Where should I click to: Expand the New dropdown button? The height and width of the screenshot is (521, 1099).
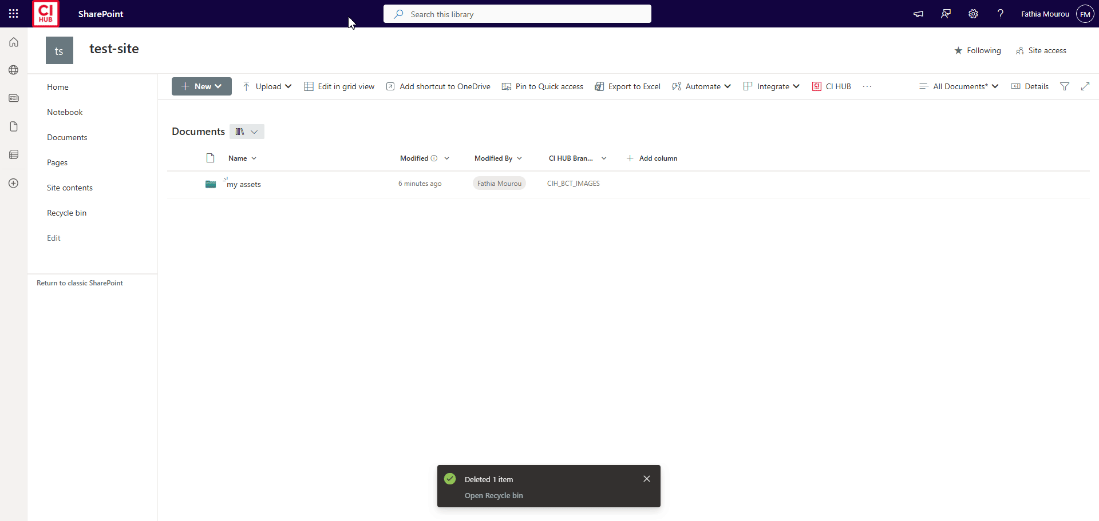pos(201,86)
